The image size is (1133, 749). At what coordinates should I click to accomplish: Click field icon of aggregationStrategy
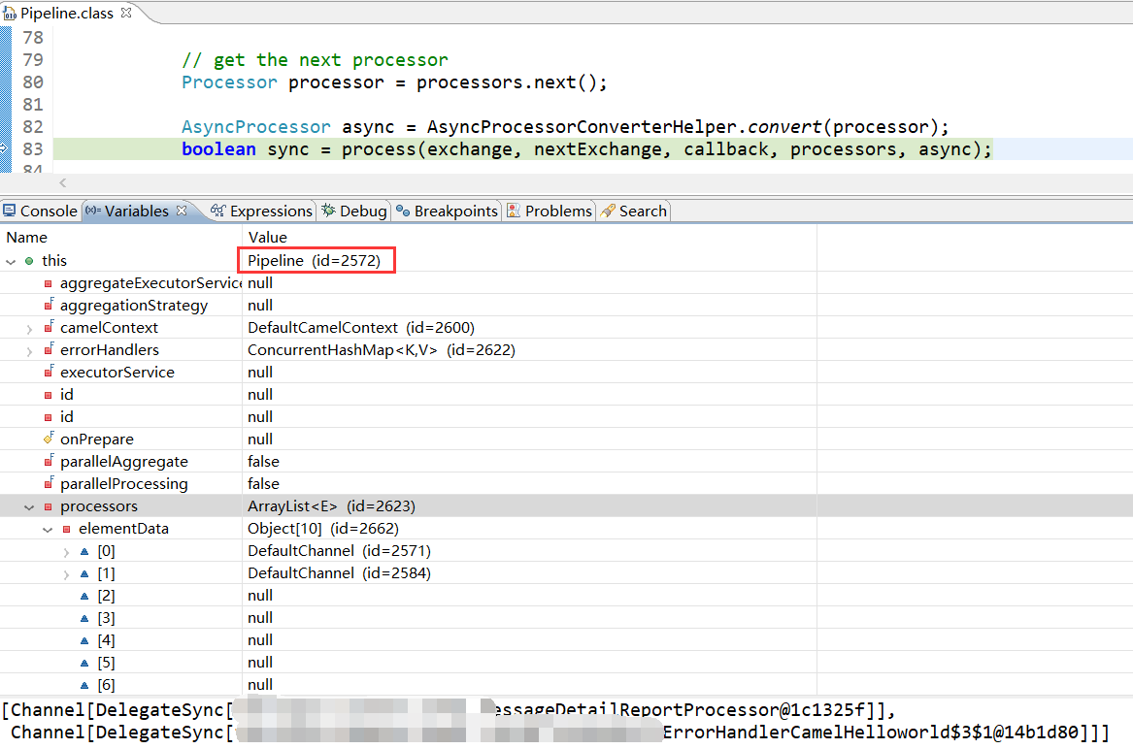tap(49, 305)
